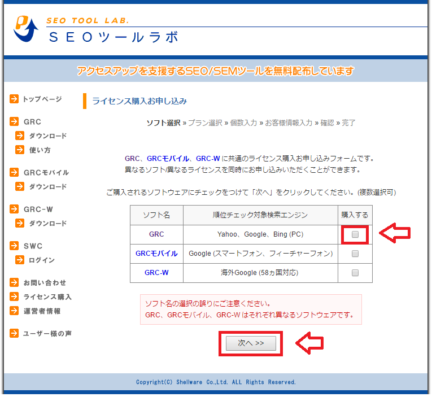Open GRCモバイル sidebar menu item
This screenshot has height=397, width=432.
(46, 172)
